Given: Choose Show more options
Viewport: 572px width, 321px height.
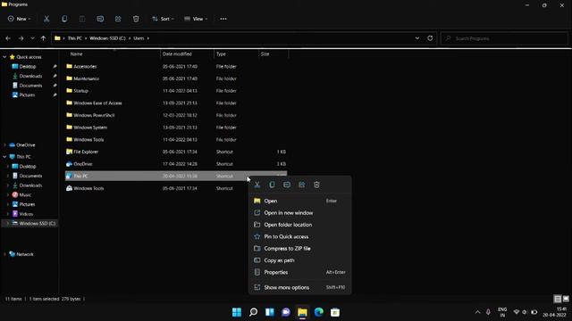Looking at the screenshot, I should [x=299, y=287].
